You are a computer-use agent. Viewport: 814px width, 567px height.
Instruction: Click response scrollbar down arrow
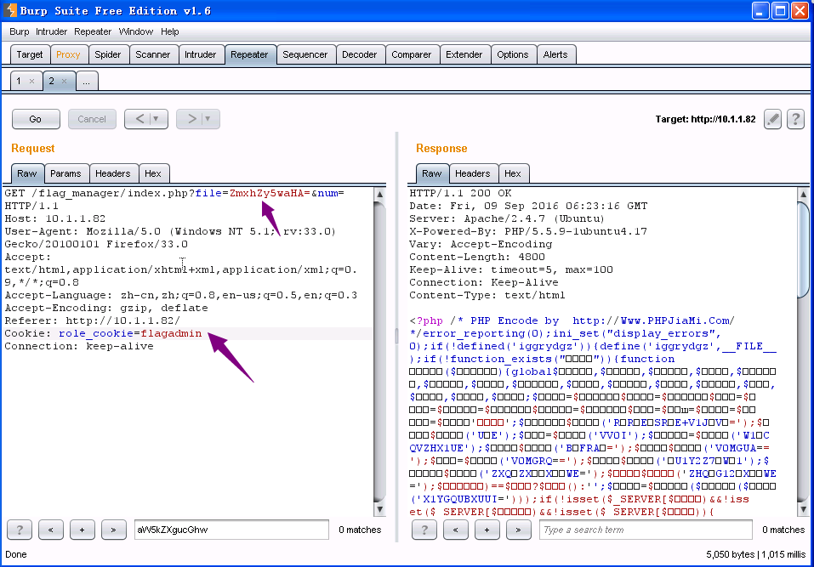[x=804, y=510]
